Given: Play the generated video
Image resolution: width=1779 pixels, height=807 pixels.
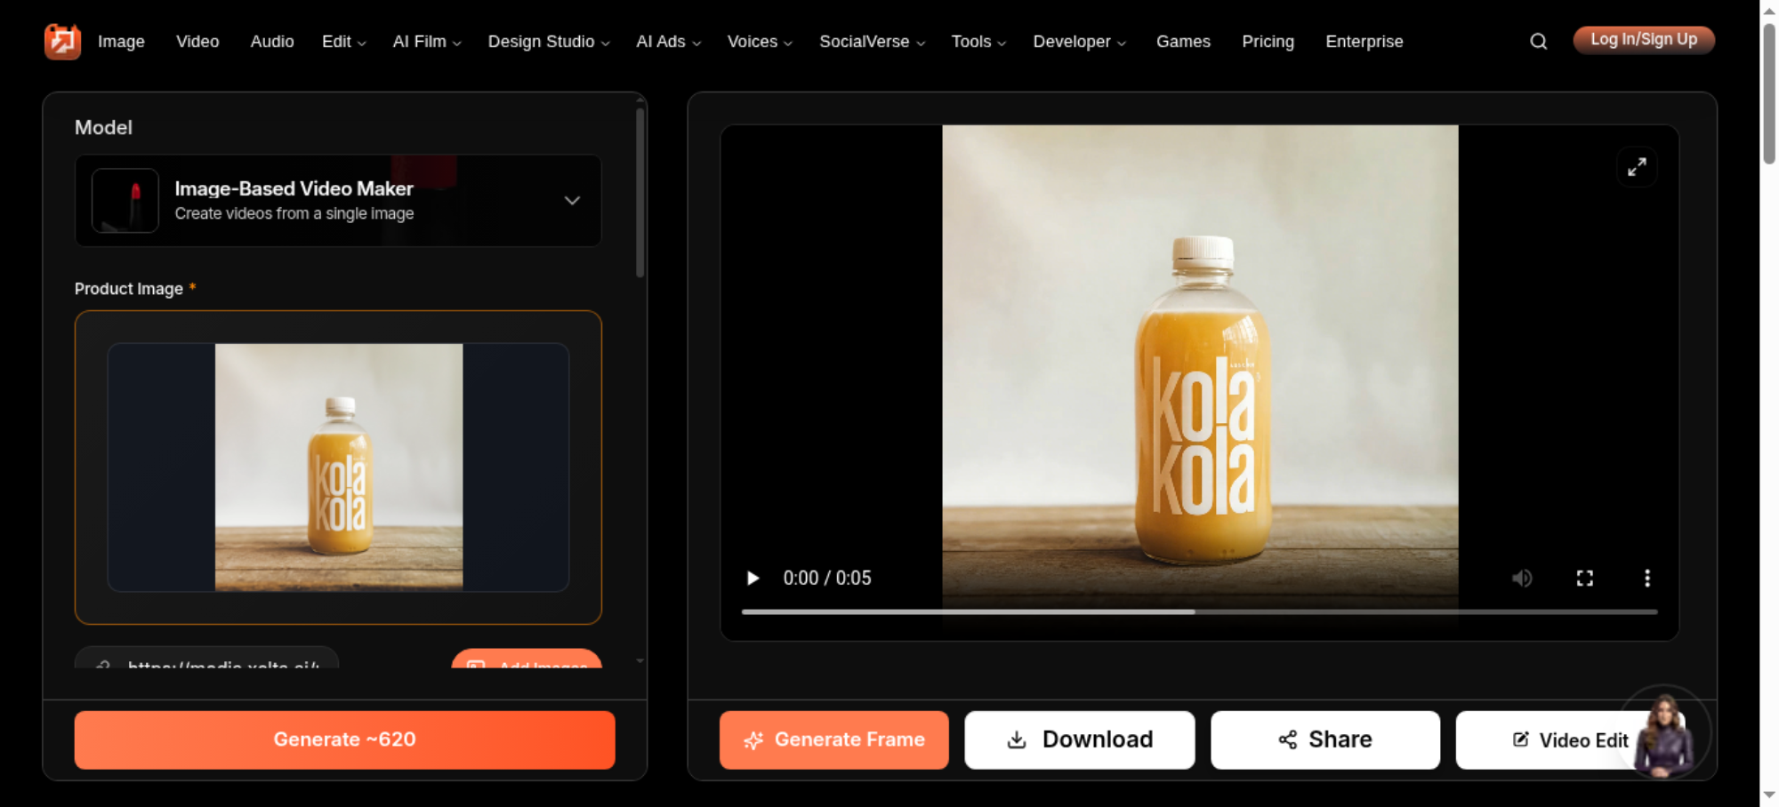Looking at the screenshot, I should [x=753, y=579].
